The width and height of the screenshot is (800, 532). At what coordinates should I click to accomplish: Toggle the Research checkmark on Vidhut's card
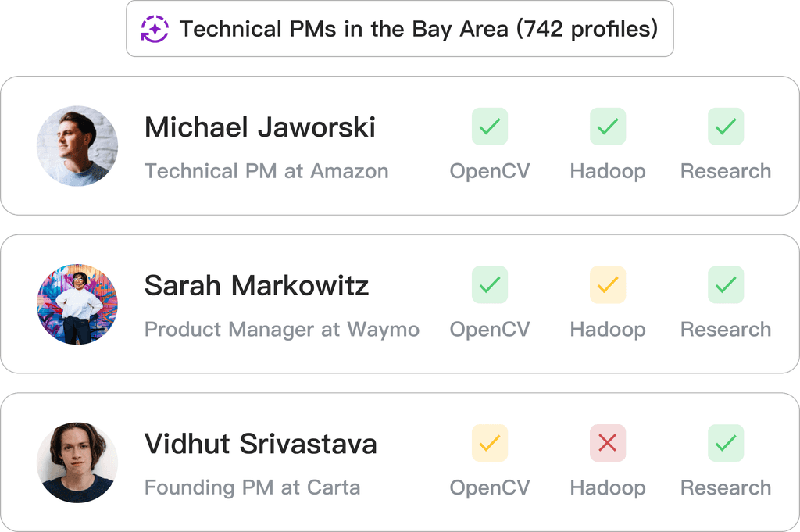(725, 442)
